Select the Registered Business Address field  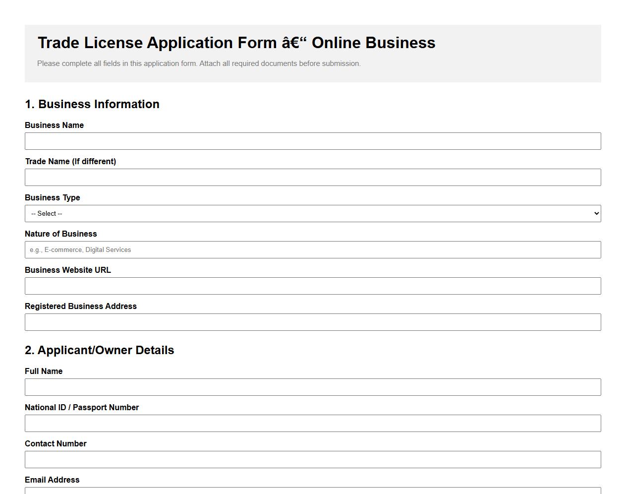coord(313,322)
